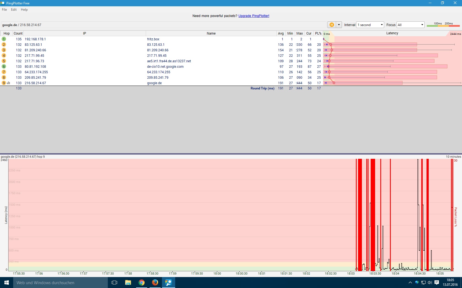Select IP 216.58.214.67 in hop 9

pyautogui.click(x=35, y=83)
